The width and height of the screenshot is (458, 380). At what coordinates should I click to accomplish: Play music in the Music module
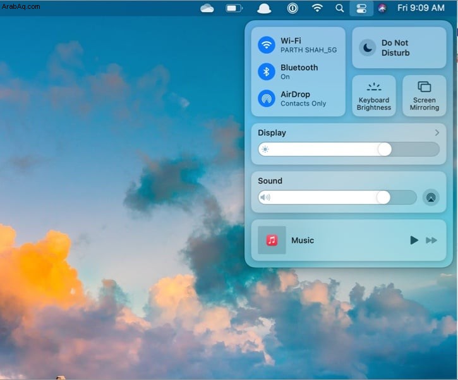[414, 240]
